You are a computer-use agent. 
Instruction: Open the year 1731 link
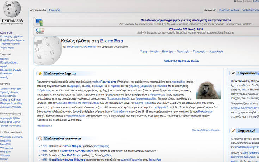pos(44,146)
